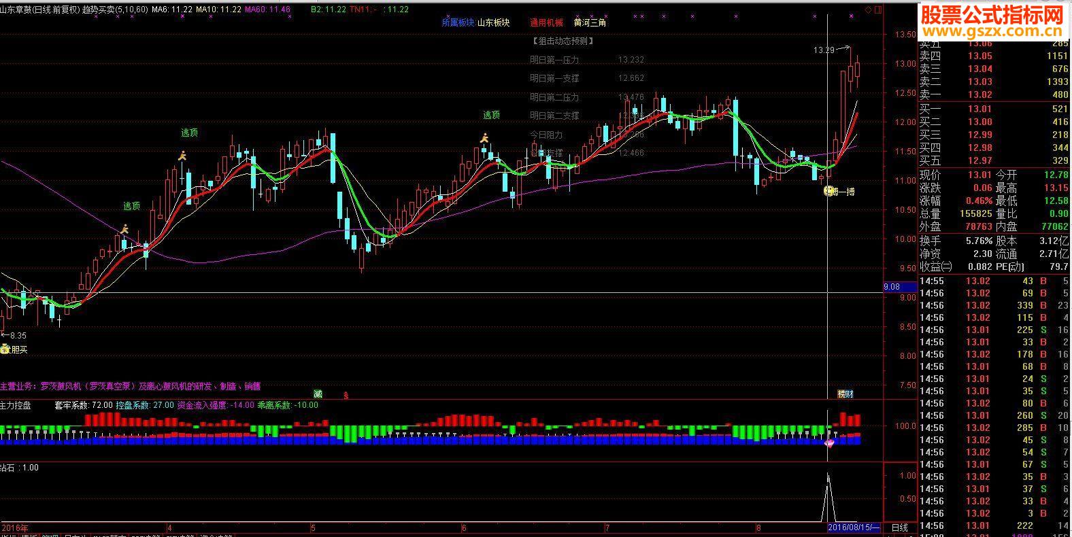Click the 总量 155825 quote field
The height and width of the screenshot is (537, 1072).
click(956, 213)
